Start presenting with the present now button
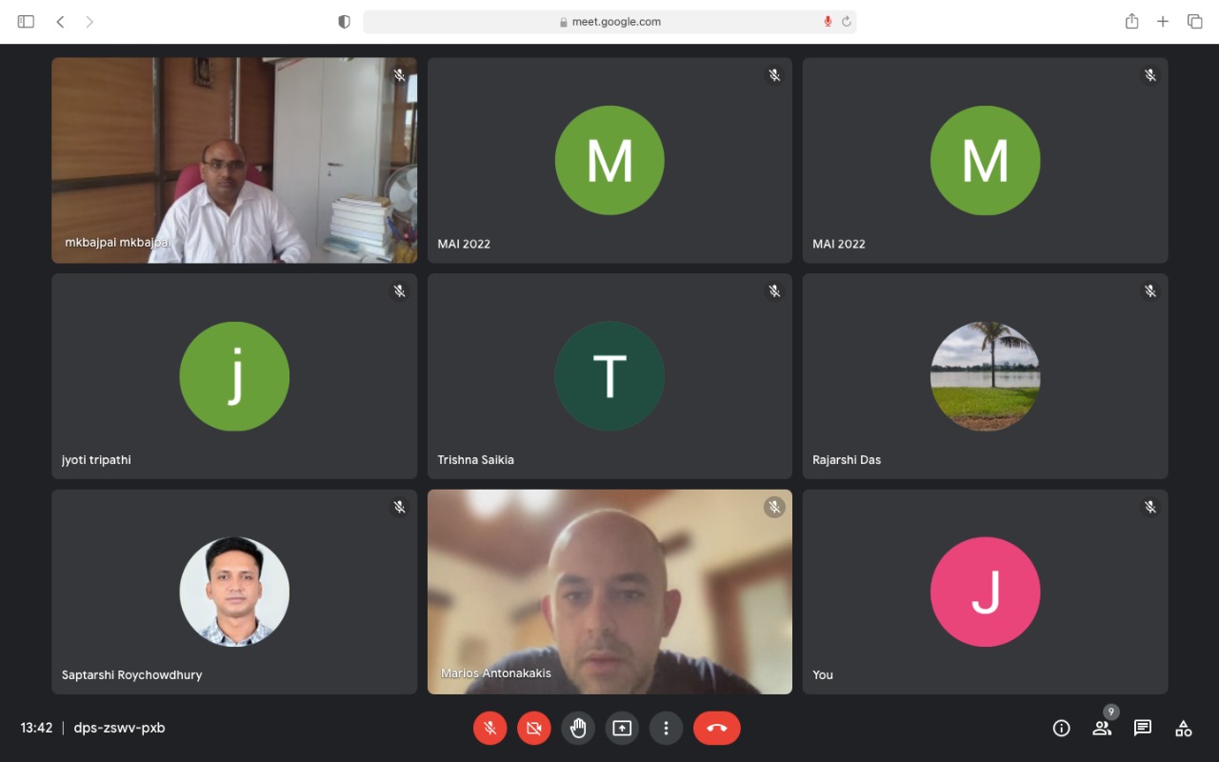 click(x=622, y=728)
